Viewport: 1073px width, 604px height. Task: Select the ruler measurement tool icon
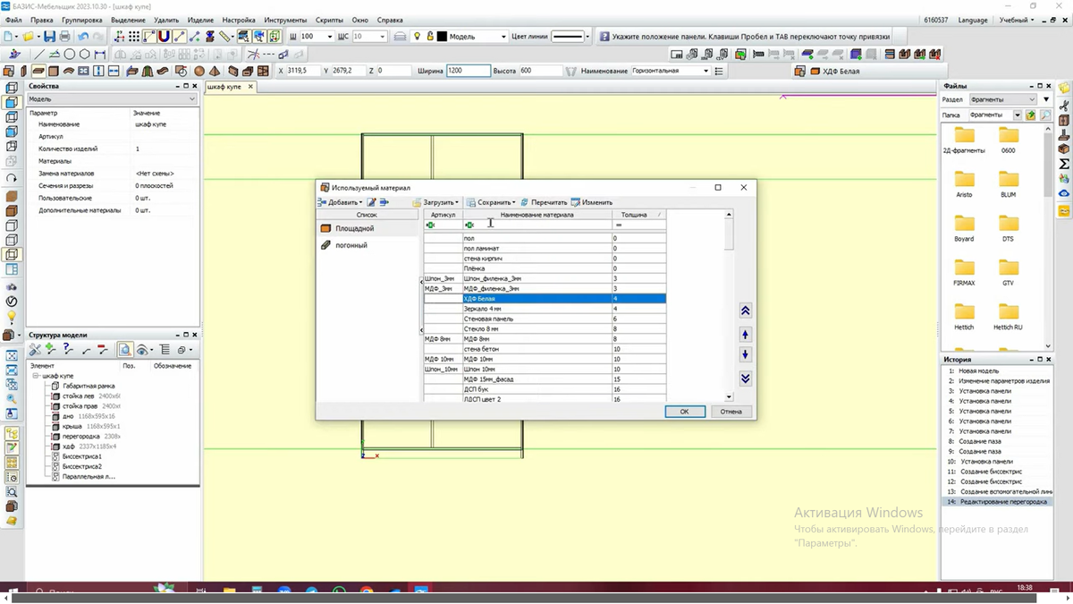pos(225,36)
